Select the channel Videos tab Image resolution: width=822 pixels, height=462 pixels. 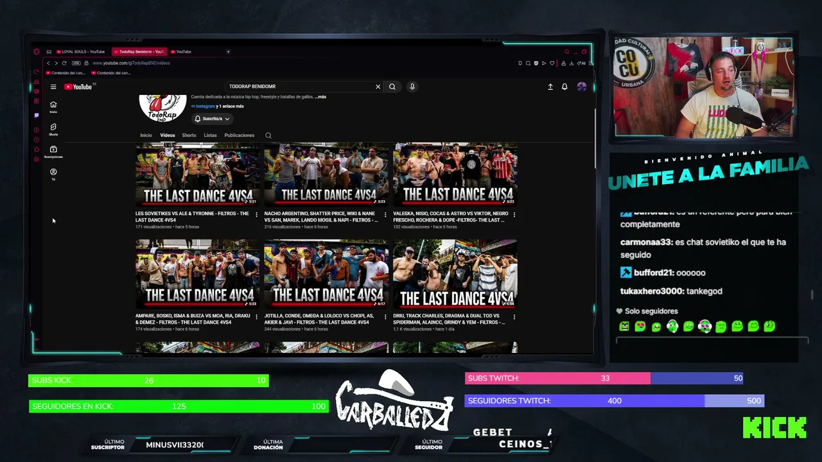pyautogui.click(x=168, y=135)
